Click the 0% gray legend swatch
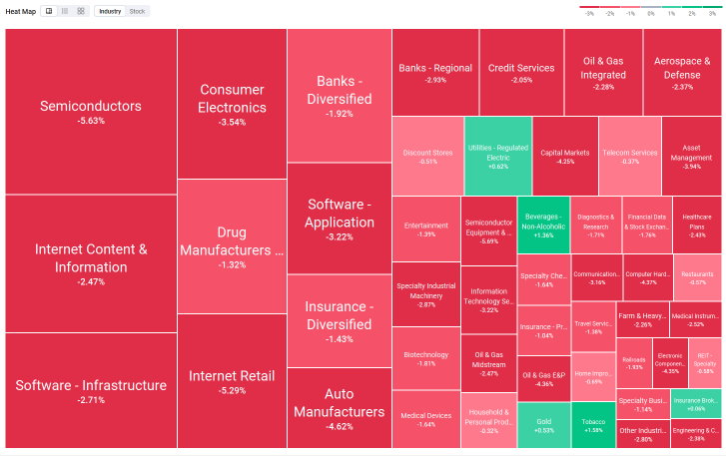 [x=650, y=8]
